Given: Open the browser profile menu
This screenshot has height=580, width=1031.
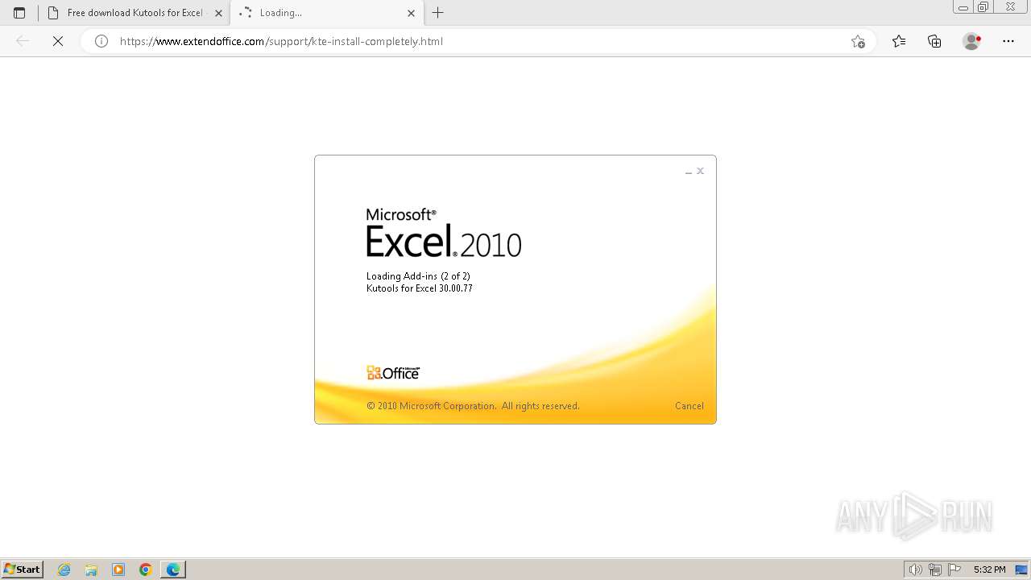Looking at the screenshot, I should [x=971, y=41].
